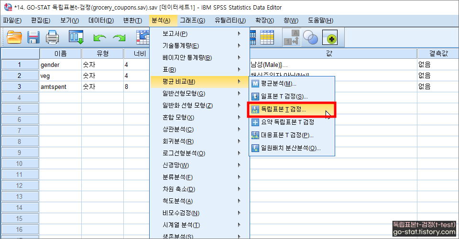Select 평균 비교(M) menu entry
The width and height of the screenshot is (459, 239).
click(200, 82)
